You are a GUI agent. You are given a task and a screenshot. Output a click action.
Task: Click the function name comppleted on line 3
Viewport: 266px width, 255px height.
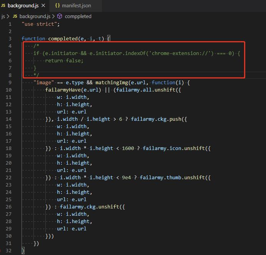click(x=63, y=39)
